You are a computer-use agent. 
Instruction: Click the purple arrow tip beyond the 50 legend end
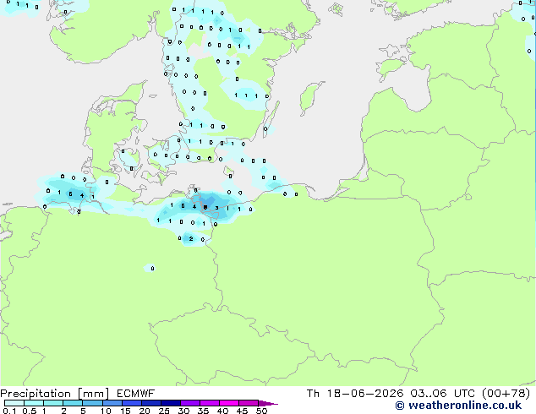coord(268,404)
